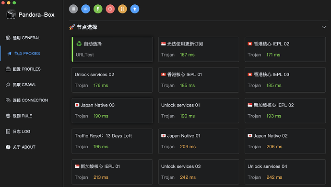Click the Hong Kong flag on 香港核心 IEPL 01
The image size is (331, 187).
pyautogui.click(x=164, y=74)
